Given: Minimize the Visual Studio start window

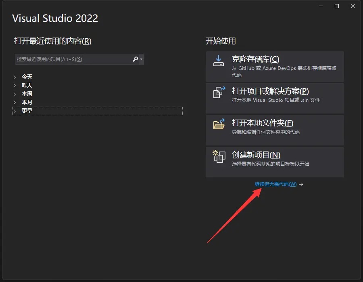Looking at the screenshot, I should tap(321, 6).
